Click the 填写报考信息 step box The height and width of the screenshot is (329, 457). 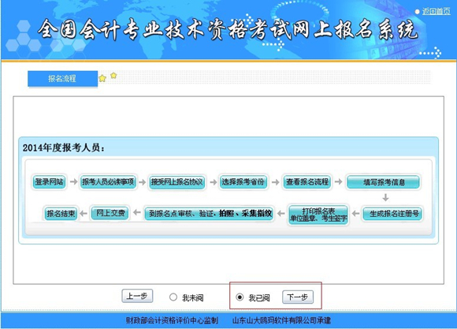383,182
